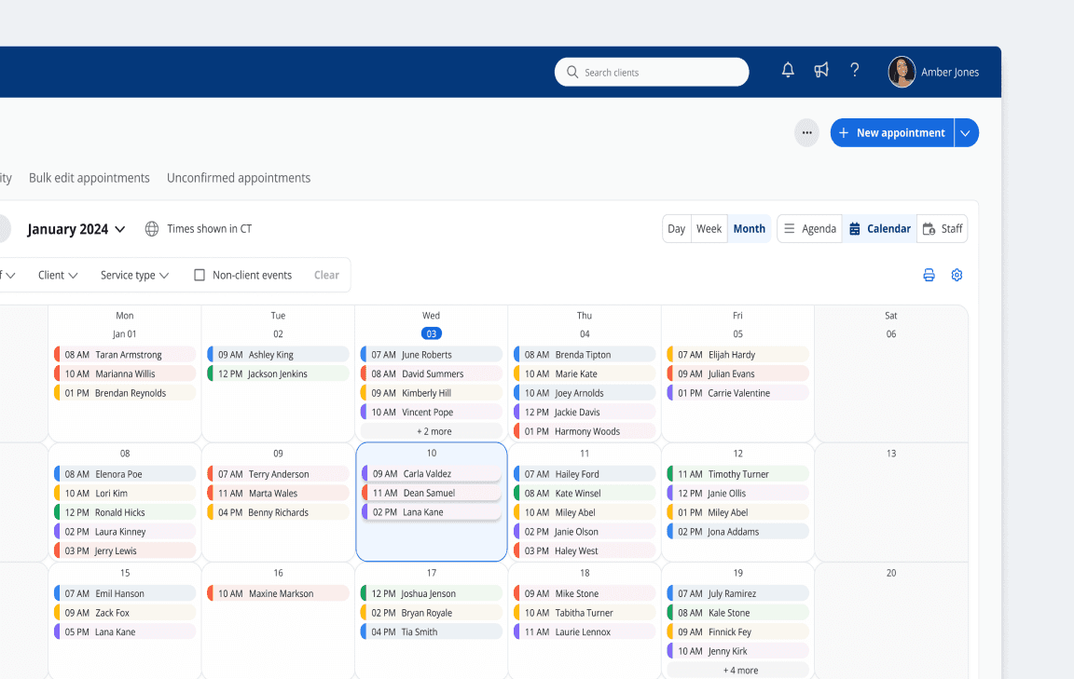Open the Client filter dropdown
The height and width of the screenshot is (679, 1074).
(x=57, y=274)
